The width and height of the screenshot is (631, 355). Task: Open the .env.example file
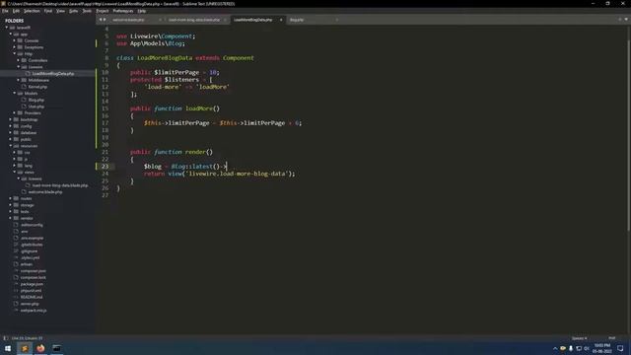[x=32, y=238]
